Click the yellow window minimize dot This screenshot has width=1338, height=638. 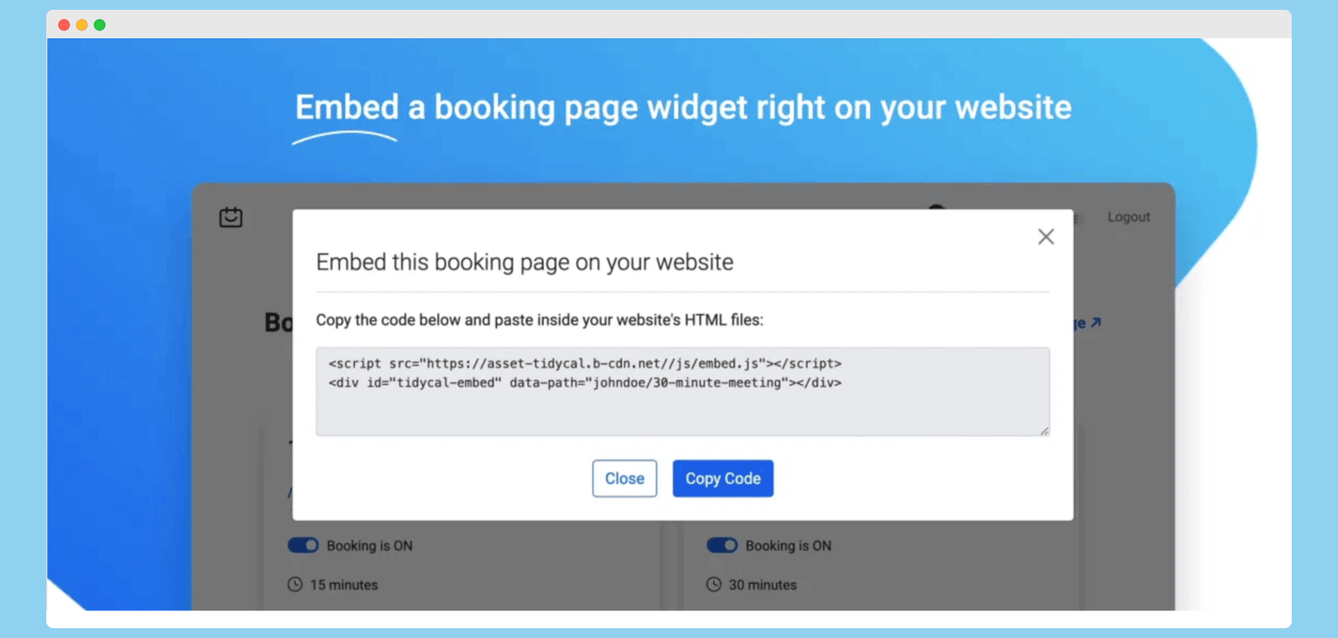pos(82,25)
